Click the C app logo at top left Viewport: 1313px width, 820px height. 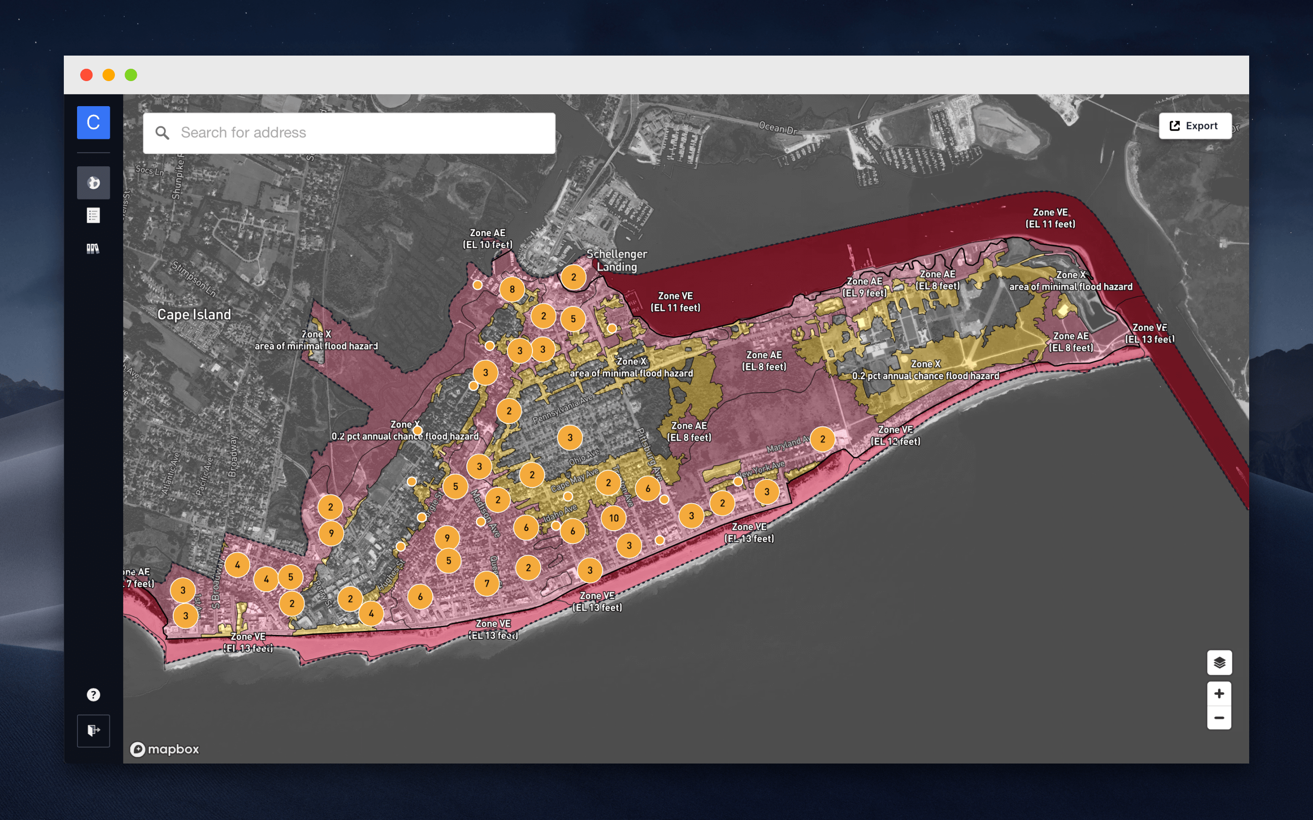[x=93, y=123]
